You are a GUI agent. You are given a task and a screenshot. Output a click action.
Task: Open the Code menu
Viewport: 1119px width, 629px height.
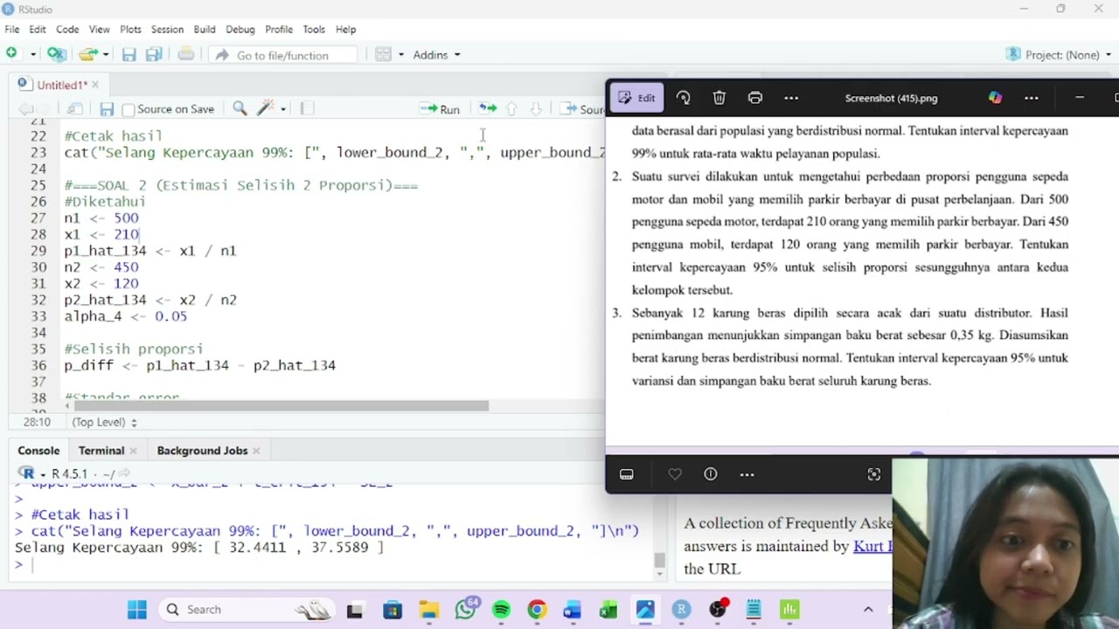(67, 29)
